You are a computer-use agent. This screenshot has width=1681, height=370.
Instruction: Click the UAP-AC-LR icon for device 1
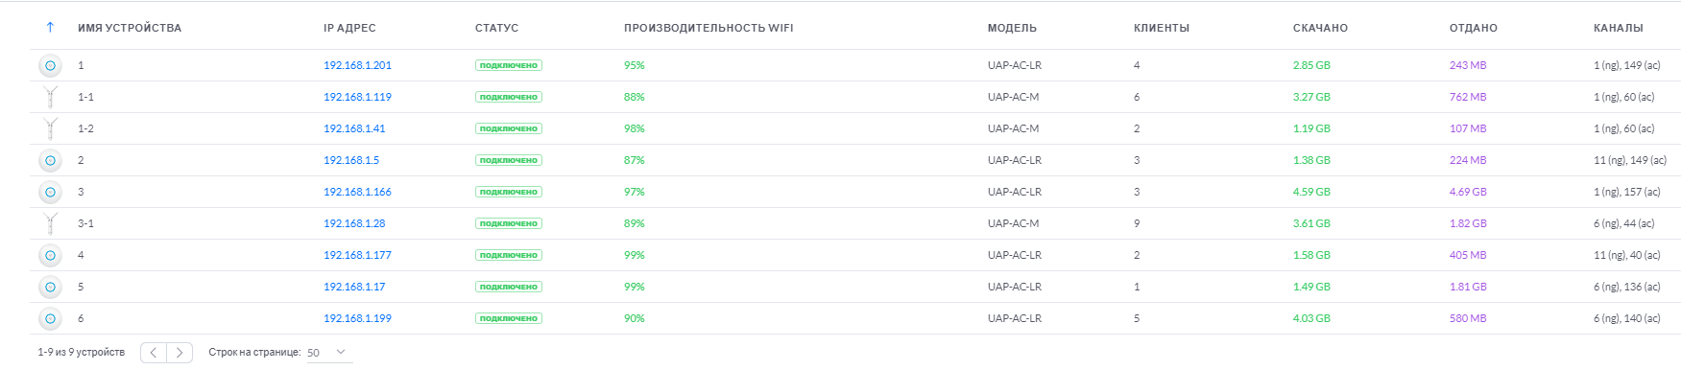pyautogui.click(x=51, y=65)
